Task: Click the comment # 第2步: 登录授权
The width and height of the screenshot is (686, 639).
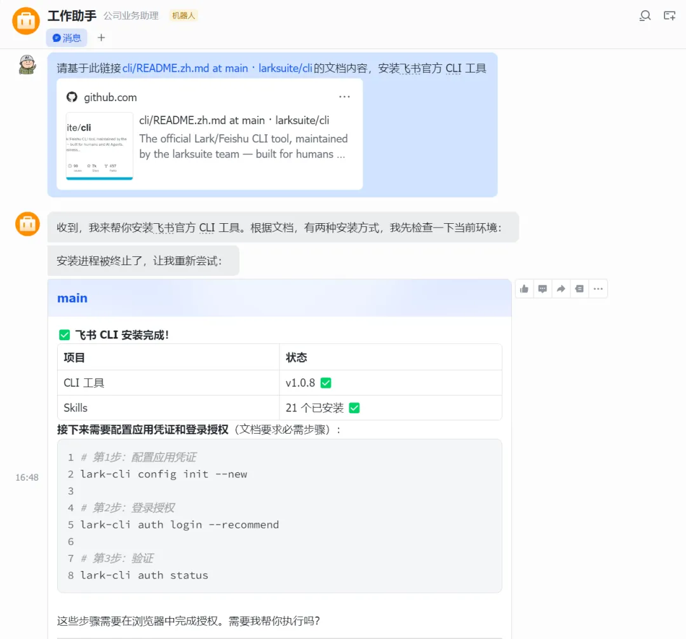Action: click(x=128, y=508)
